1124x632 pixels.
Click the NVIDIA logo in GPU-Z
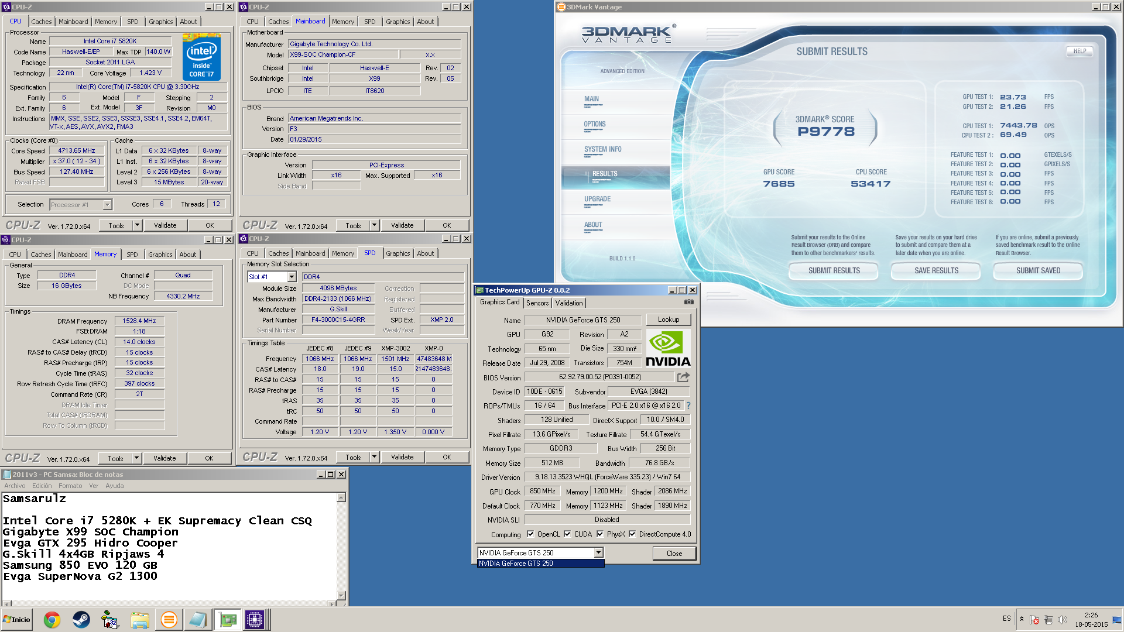pyautogui.click(x=668, y=349)
